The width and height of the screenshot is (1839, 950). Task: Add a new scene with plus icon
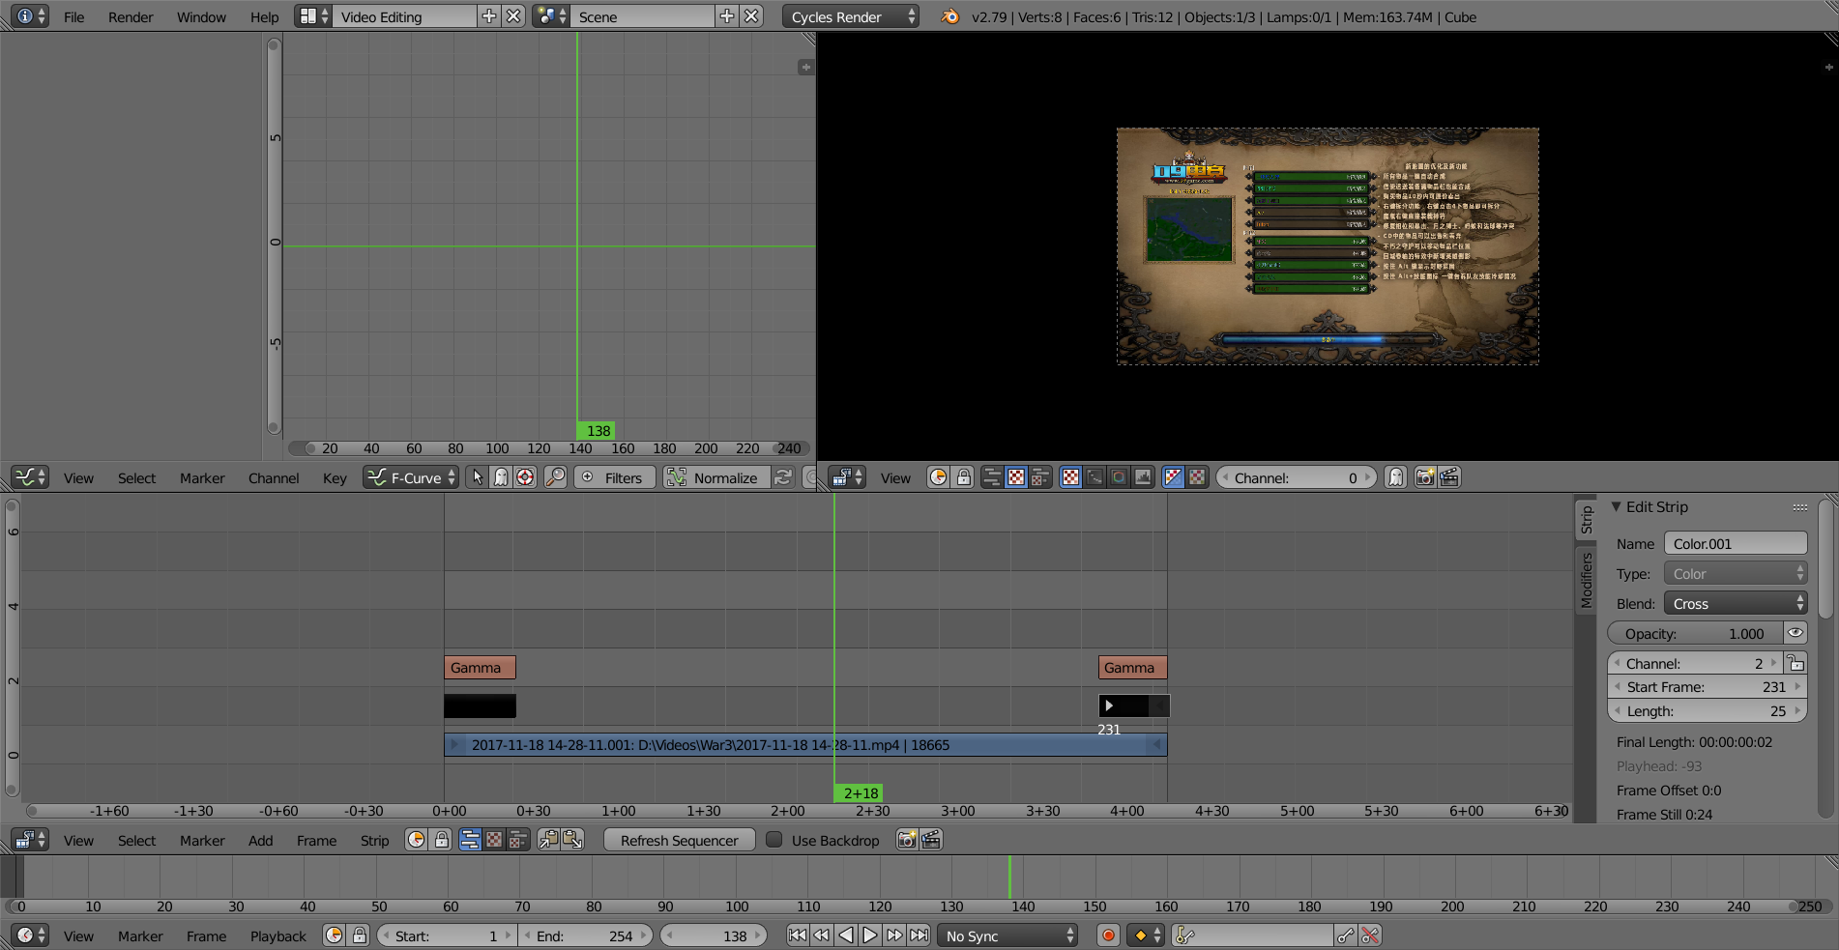point(727,16)
